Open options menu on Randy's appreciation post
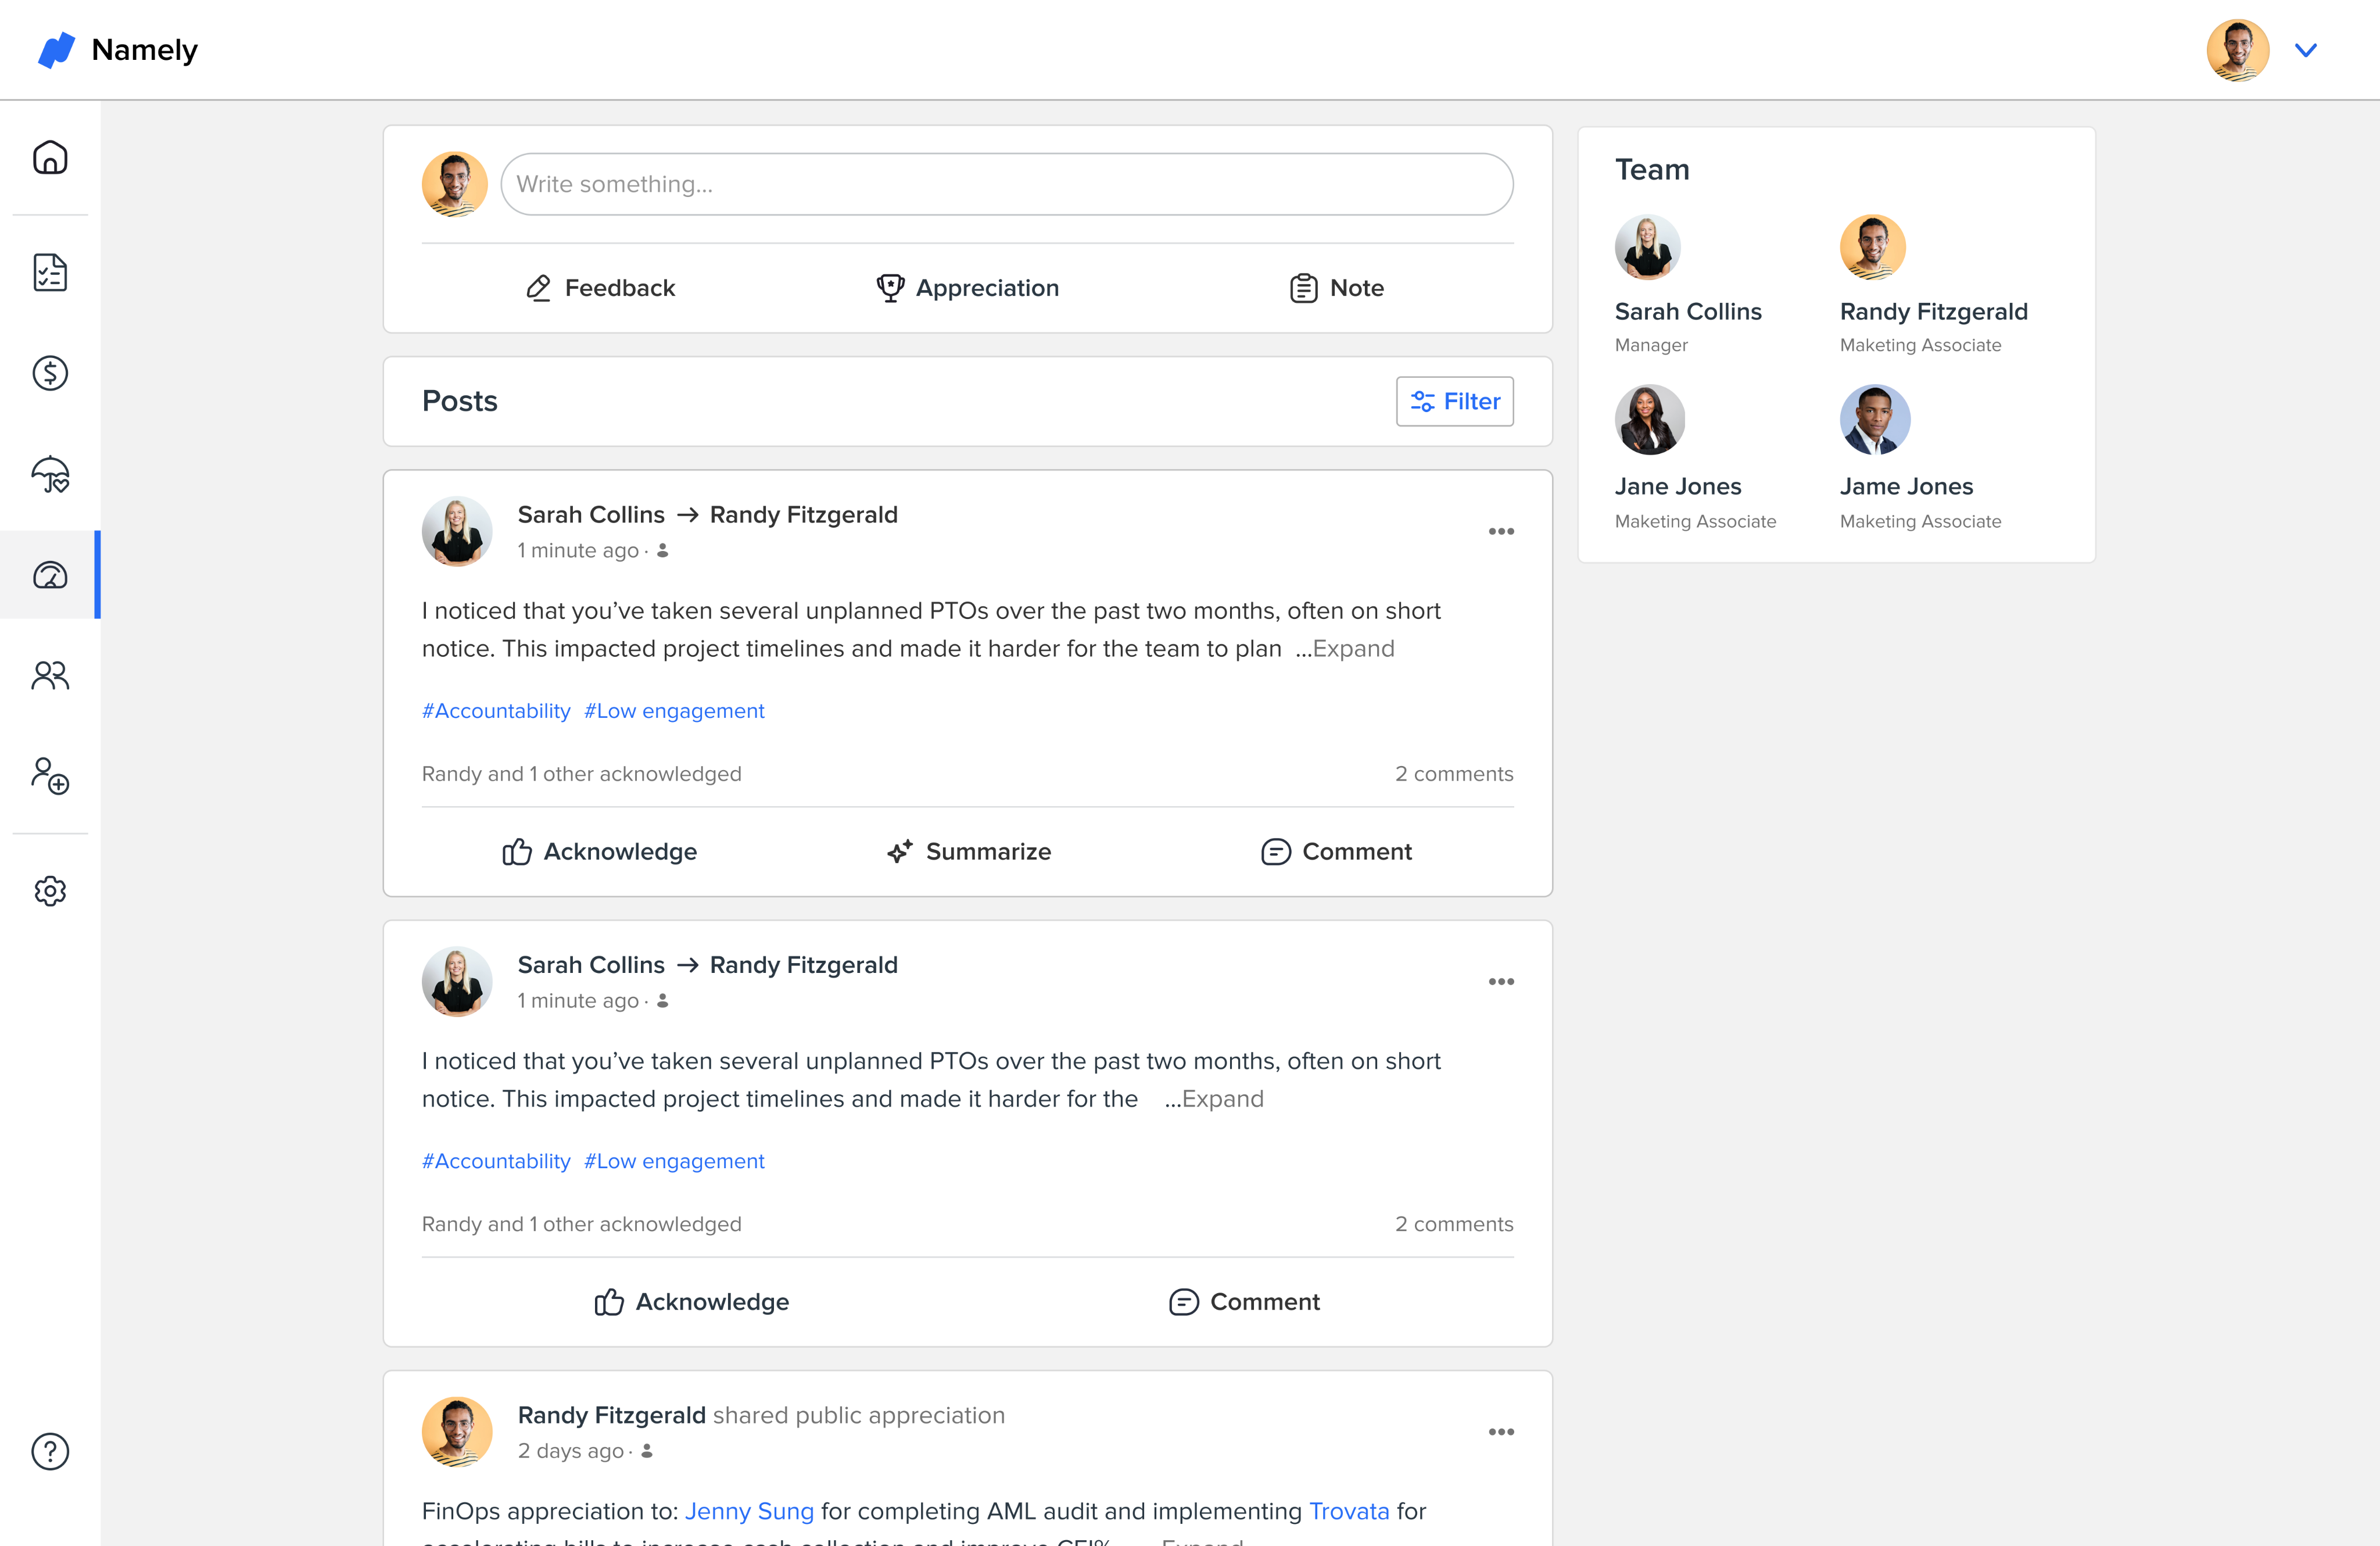2380x1546 pixels. [1500, 1432]
